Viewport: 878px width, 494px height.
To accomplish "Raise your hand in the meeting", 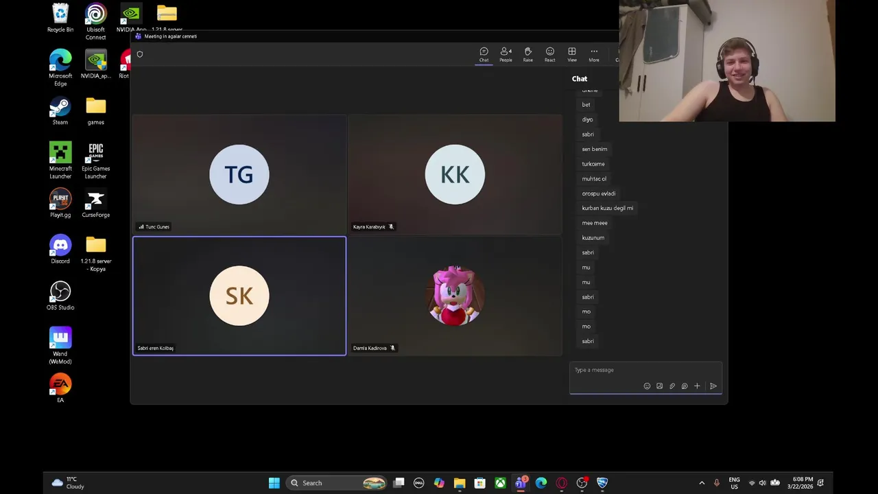I will tap(527, 55).
